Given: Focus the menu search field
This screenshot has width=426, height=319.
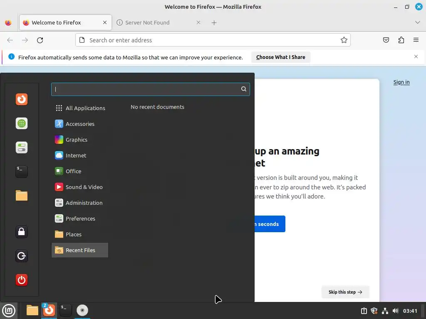Looking at the screenshot, I should coord(150,89).
